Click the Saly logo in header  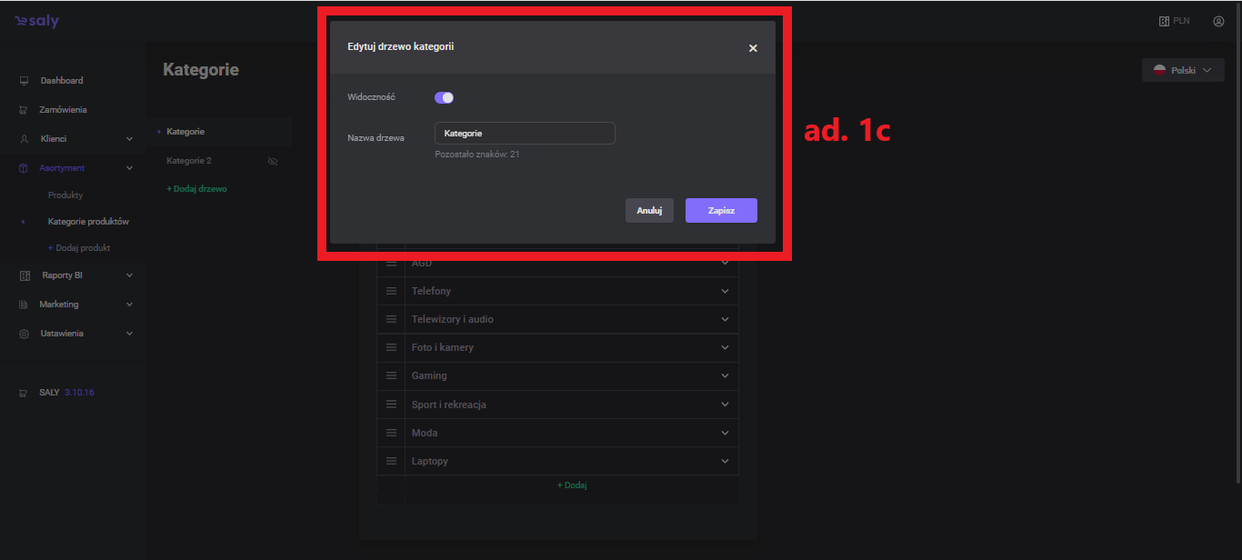coord(36,22)
